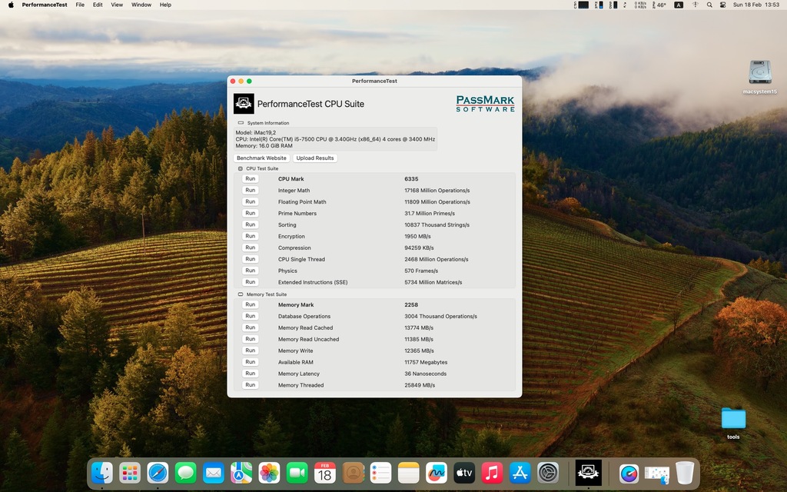The image size is (787, 492).
Task: Collapse the CPU Test Suite section
Action: click(241, 168)
